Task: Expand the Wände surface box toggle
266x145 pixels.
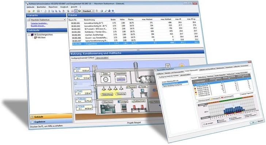Action: (x=77, y=106)
